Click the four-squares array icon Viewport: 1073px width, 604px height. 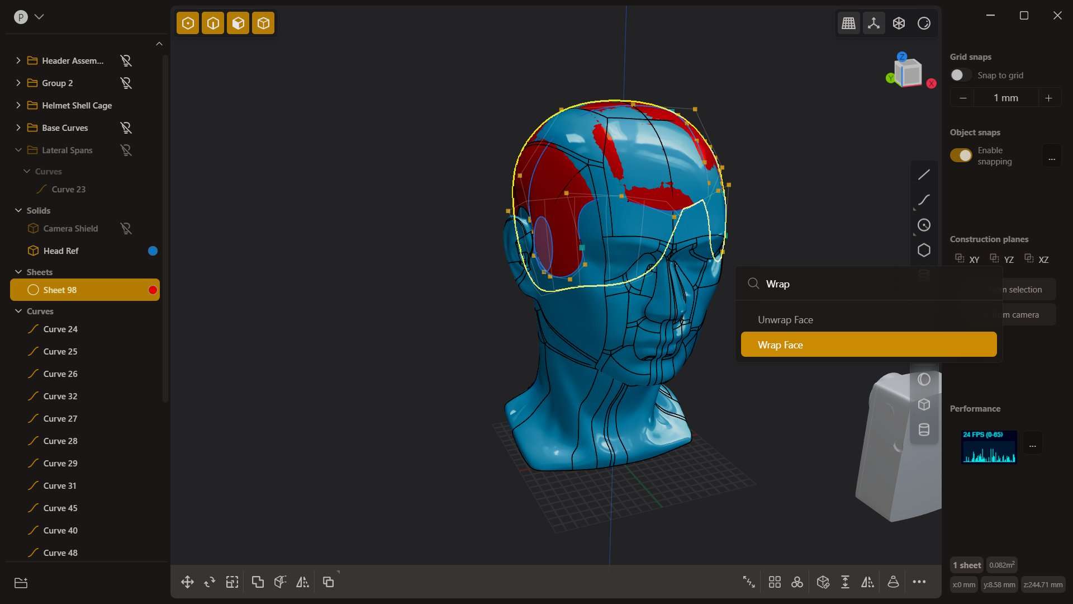click(775, 582)
